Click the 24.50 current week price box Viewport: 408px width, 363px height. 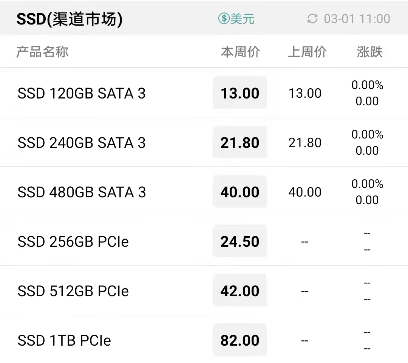click(x=240, y=241)
